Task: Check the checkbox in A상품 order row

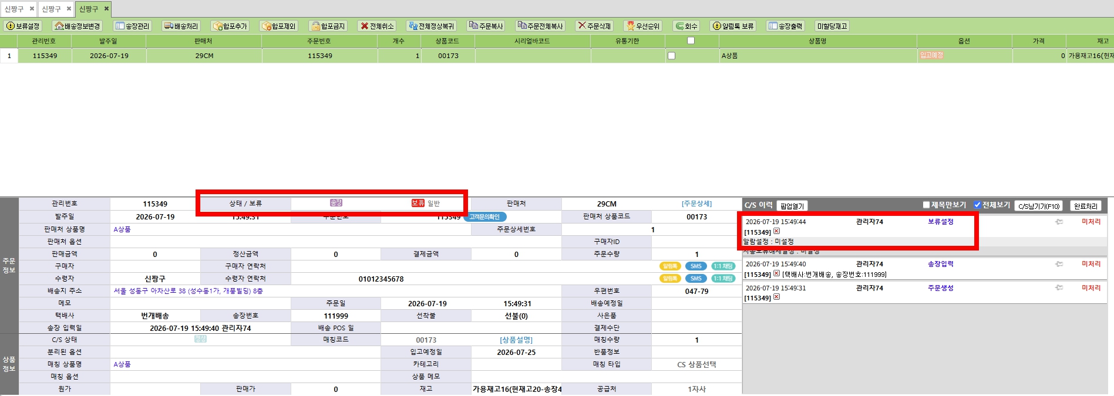Action: [671, 56]
